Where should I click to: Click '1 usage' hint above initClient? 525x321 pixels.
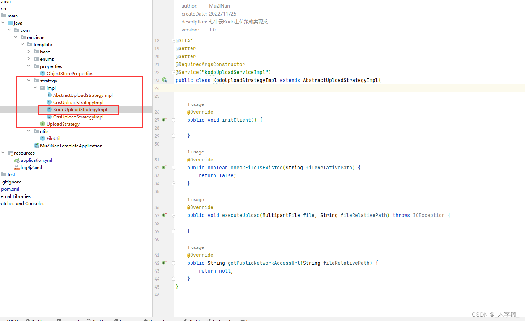click(196, 104)
